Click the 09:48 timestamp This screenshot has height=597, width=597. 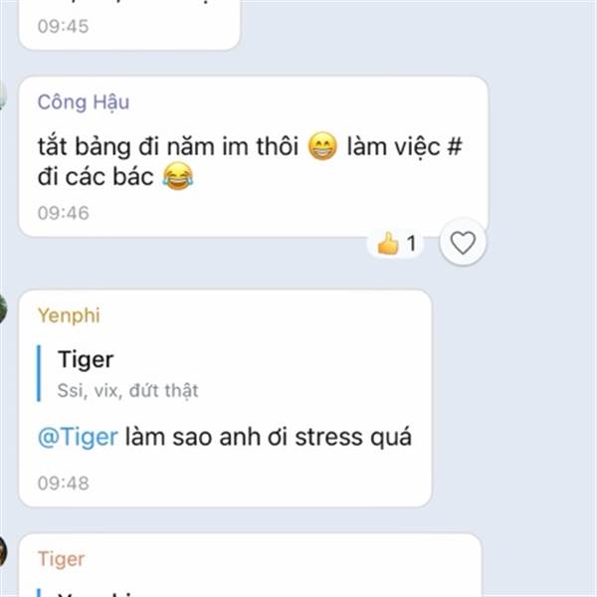click(x=64, y=484)
